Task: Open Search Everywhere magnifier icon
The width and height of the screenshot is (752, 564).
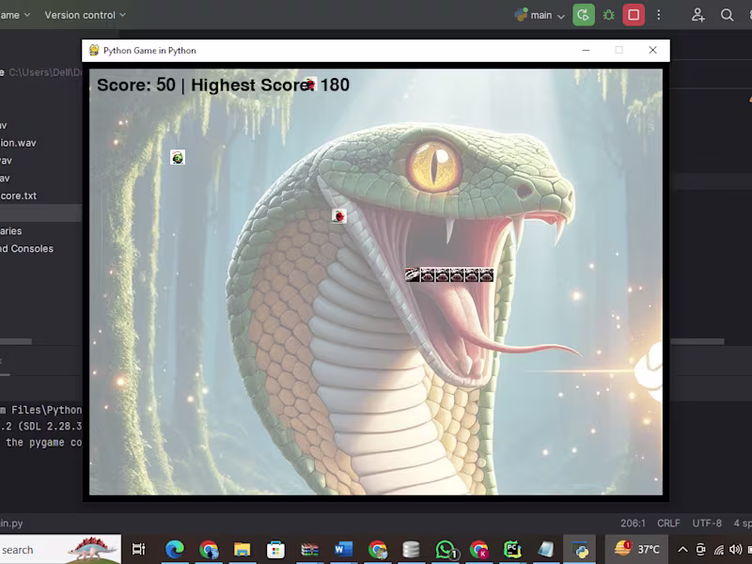Action: [727, 15]
